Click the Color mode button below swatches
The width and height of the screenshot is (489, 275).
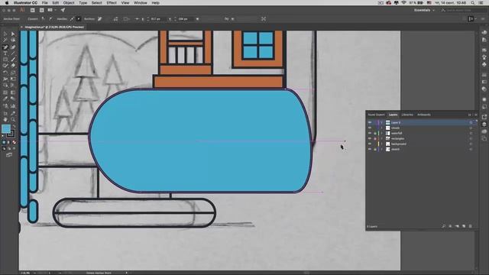tap(4, 142)
